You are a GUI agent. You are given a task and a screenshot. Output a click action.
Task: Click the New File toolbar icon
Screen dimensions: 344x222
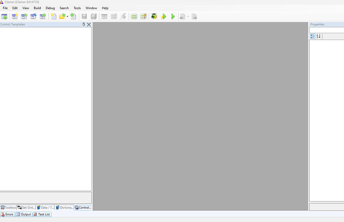[x=54, y=16]
